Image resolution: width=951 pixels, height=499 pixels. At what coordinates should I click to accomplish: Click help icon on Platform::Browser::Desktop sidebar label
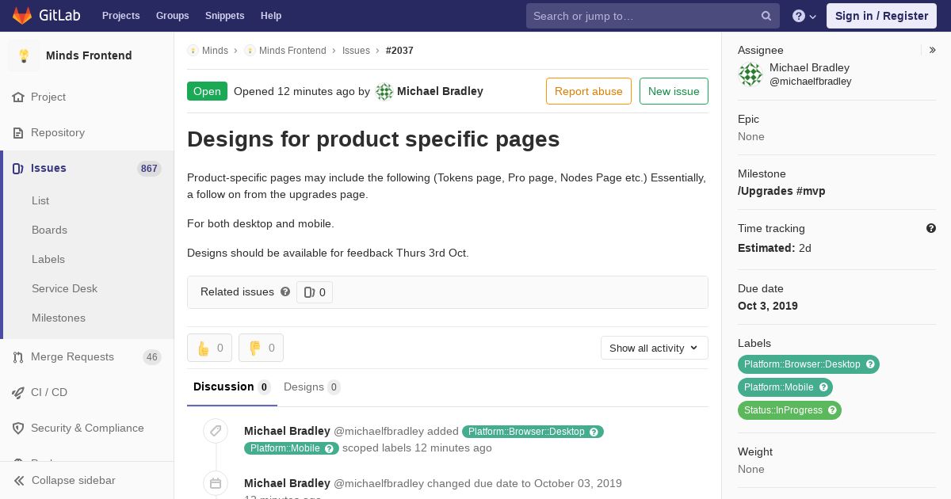870,364
